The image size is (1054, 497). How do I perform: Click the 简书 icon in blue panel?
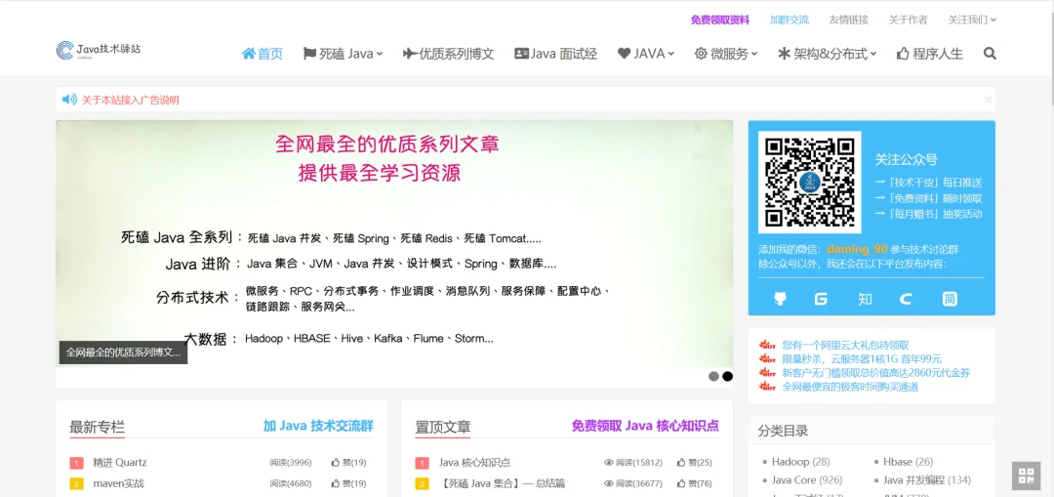pos(950,299)
